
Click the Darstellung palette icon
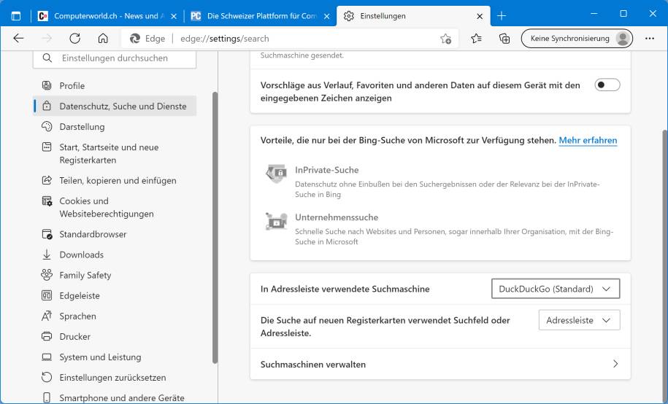tap(47, 126)
